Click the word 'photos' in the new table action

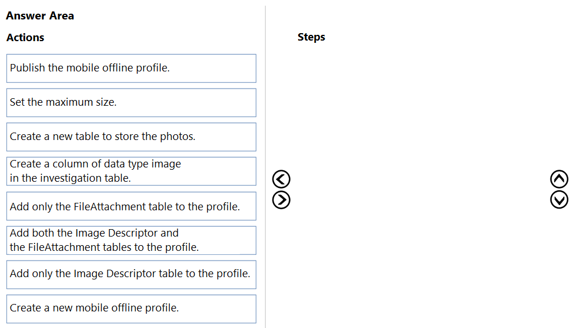(x=177, y=137)
